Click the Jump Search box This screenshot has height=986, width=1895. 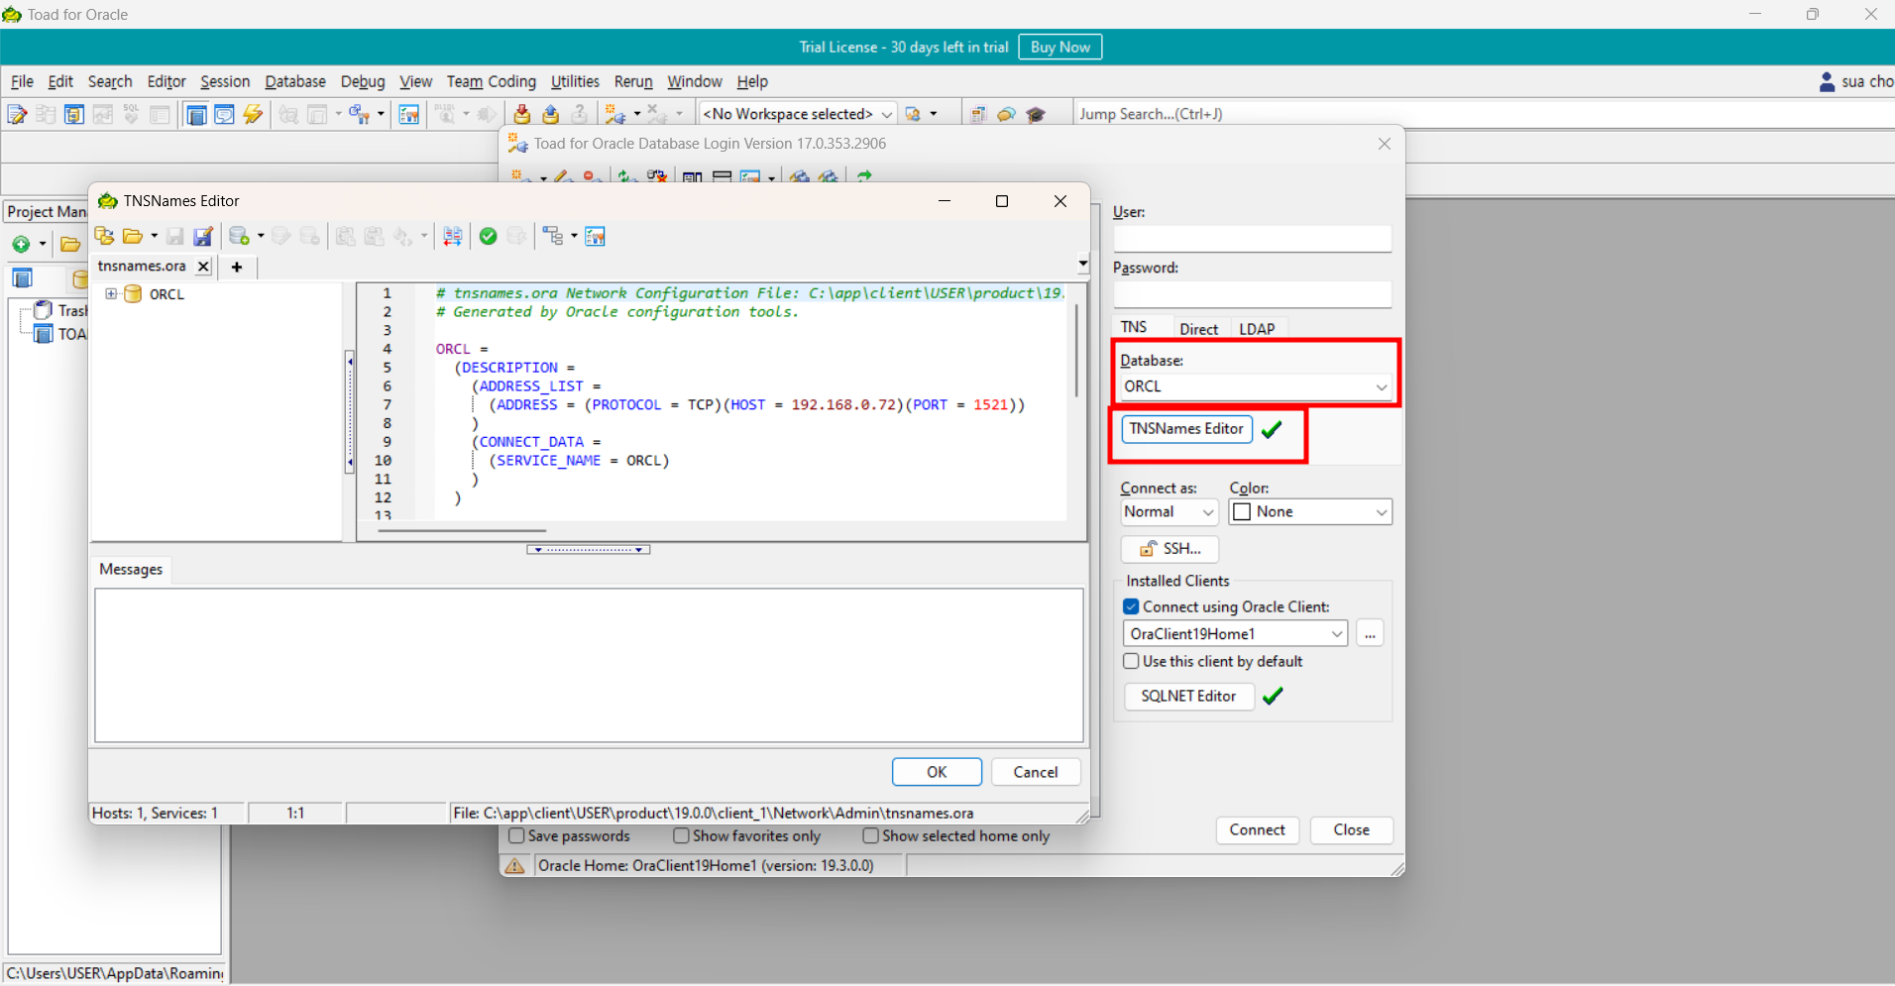click(1485, 114)
